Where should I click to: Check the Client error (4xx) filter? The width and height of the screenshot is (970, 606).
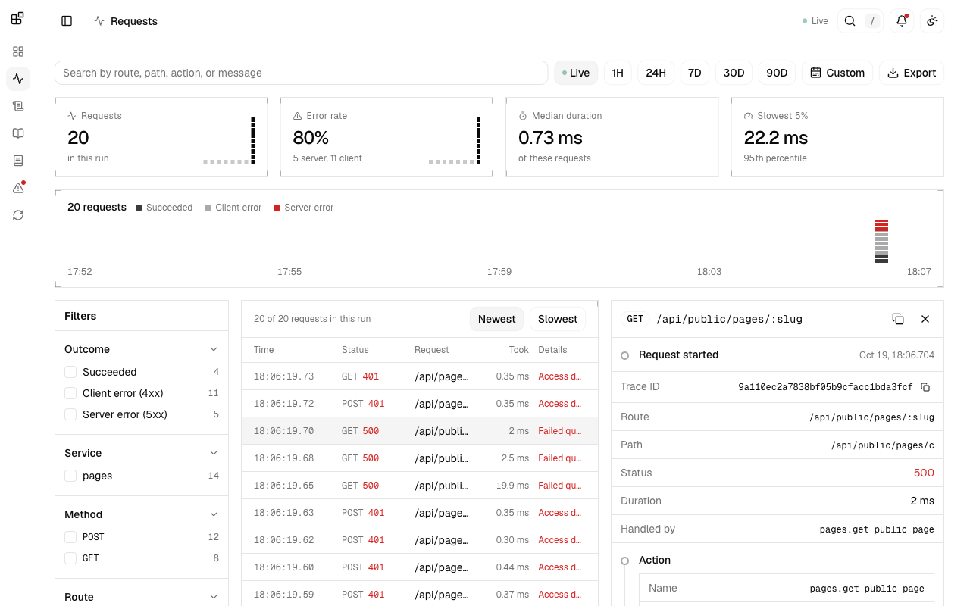[70, 393]
